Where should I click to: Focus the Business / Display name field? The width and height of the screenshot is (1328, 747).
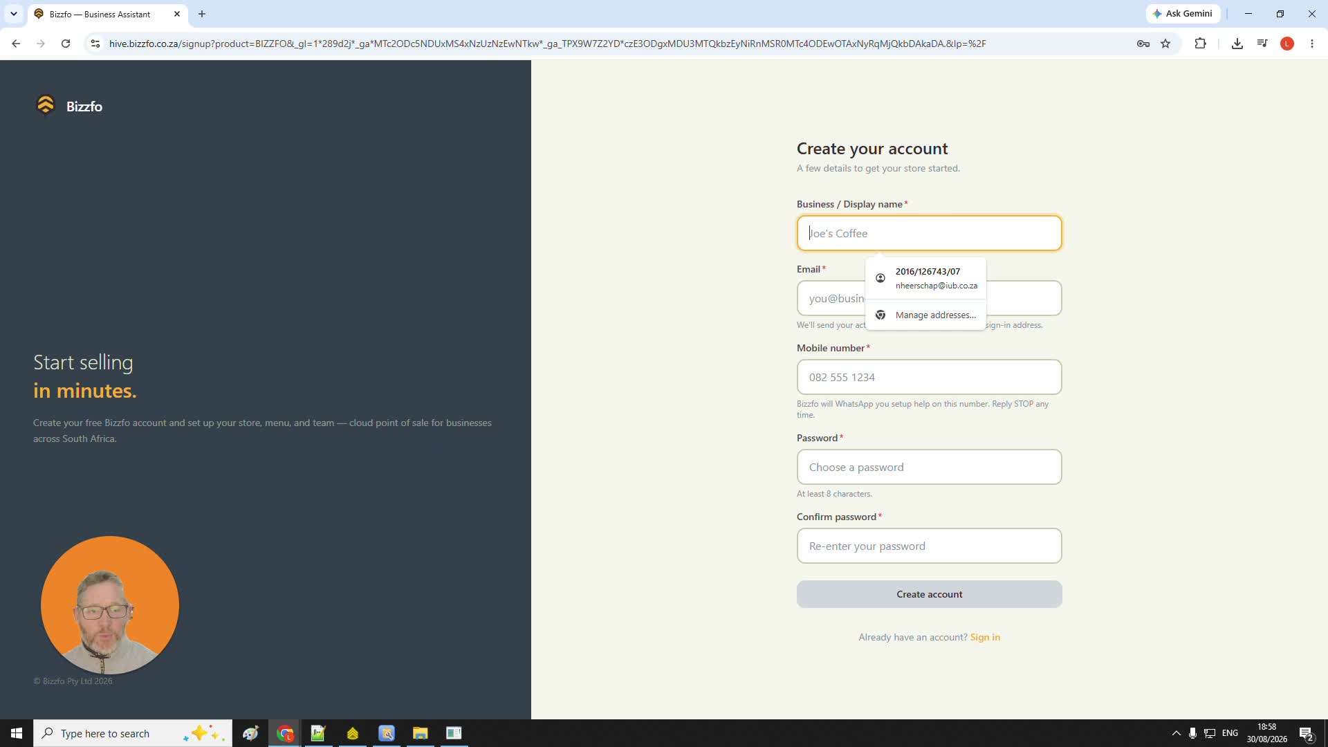[x=929, y=233]
